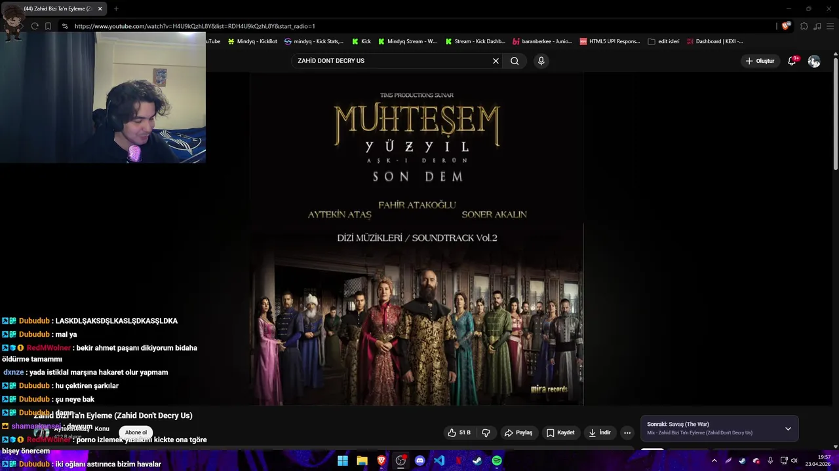Dislike the Zahid Bizi Ta'n Eyleme video

[486, 432]
